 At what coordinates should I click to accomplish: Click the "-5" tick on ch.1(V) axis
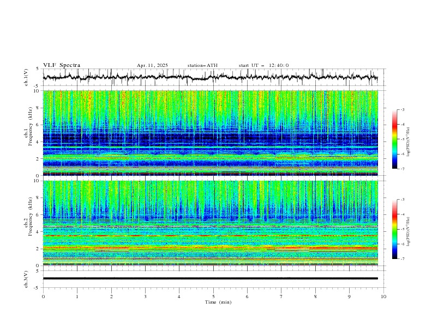coord(37,86)
